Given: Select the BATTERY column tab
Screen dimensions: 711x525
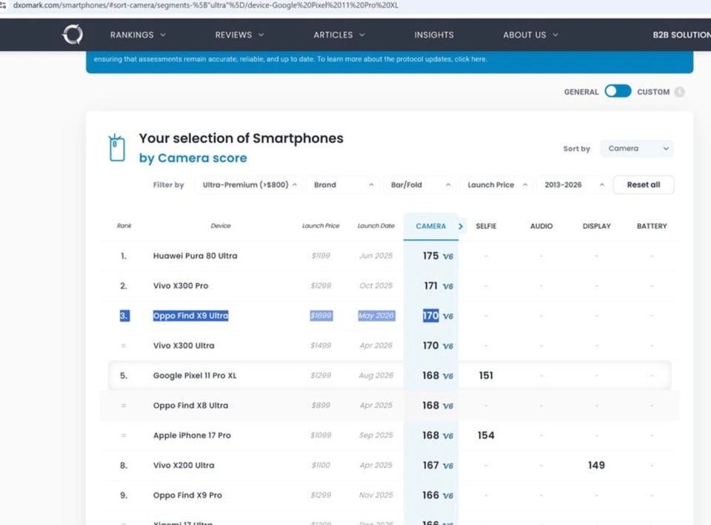Looking at the screenshot, I should (652, 227).
